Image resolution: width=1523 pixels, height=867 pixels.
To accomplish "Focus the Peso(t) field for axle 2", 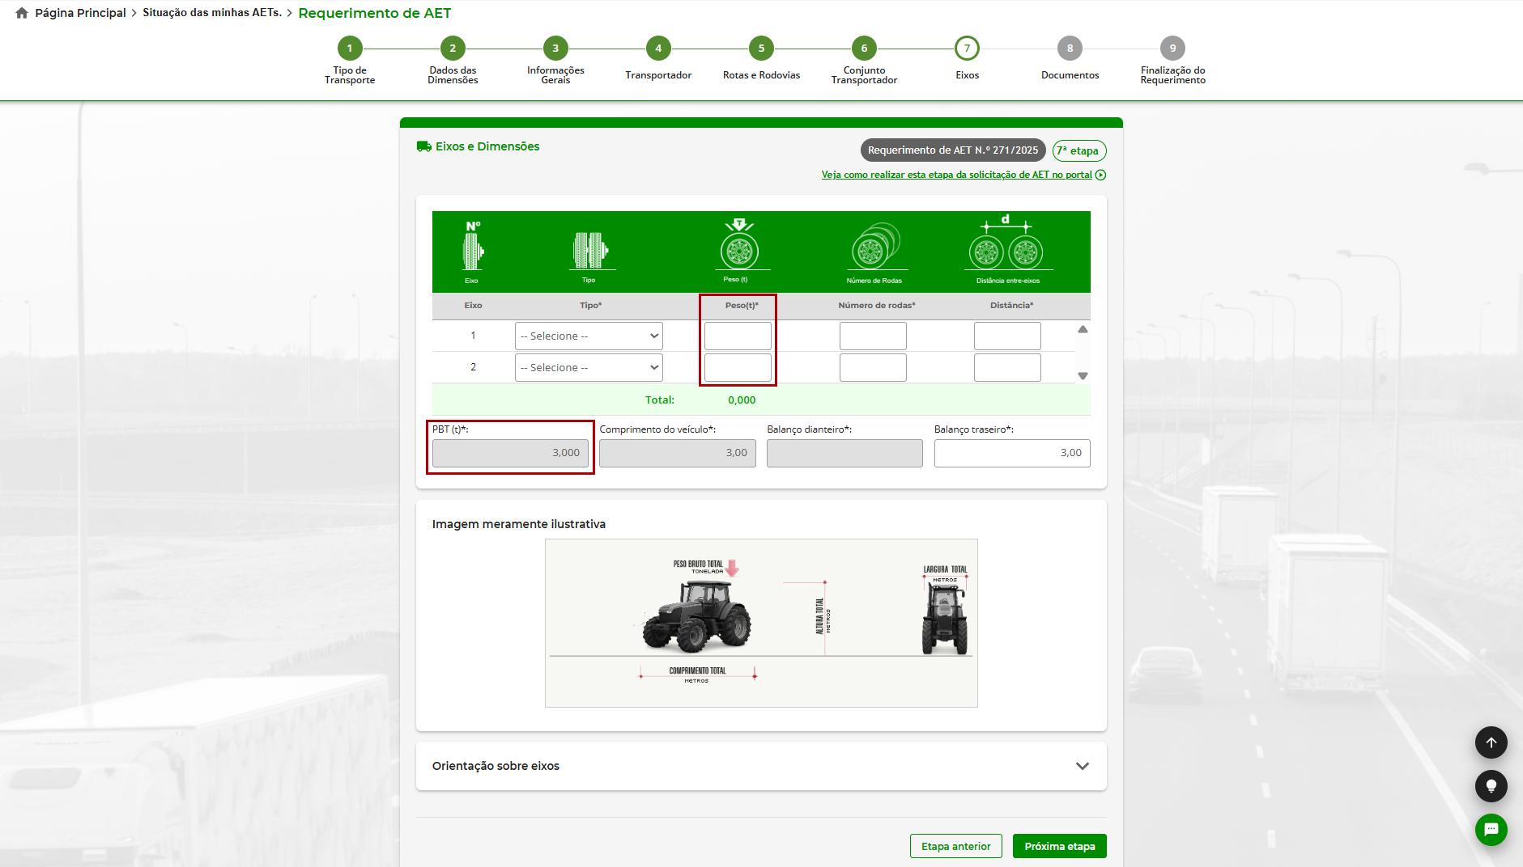I will [738, 367].
